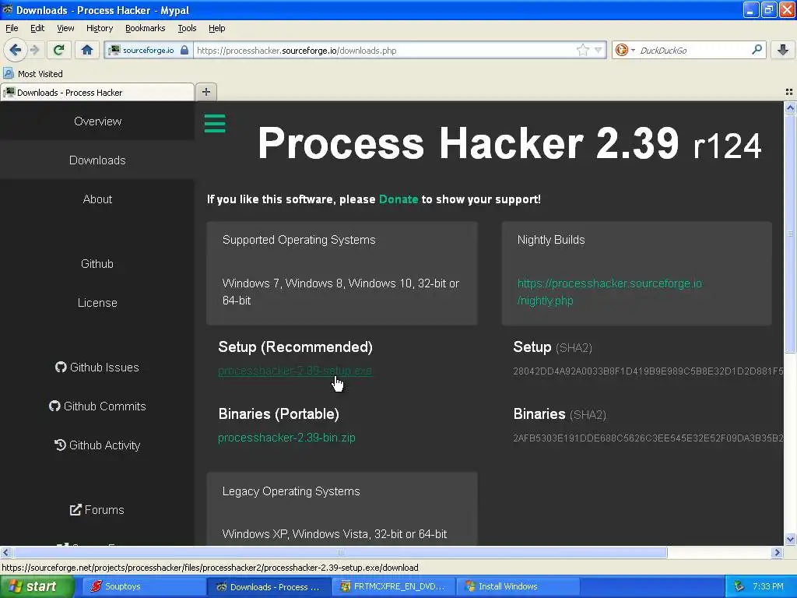Click the search magnifier icon
797x598 pixels.
pyautogui.click(x=757, y=50)
